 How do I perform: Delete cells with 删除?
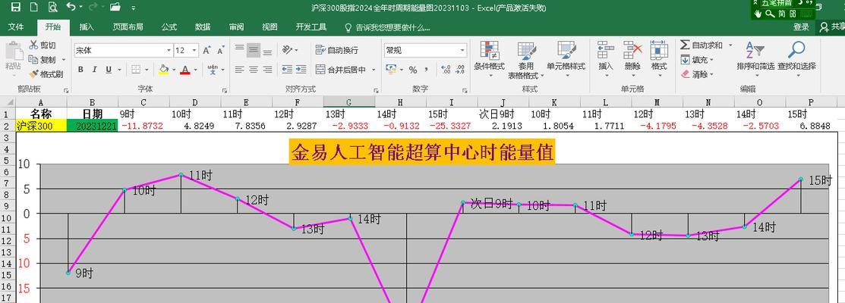coord(632,59)
